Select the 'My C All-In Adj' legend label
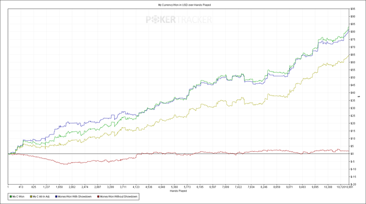This screenshot has height=204, width=366. click(41, 197)
